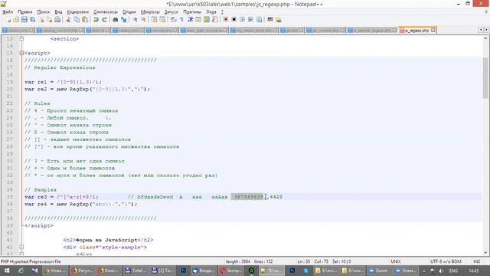Image resolution: width=490 pixels, height=276 pixels.
Task: Open the Поиск menu
Action: (44, 12)
